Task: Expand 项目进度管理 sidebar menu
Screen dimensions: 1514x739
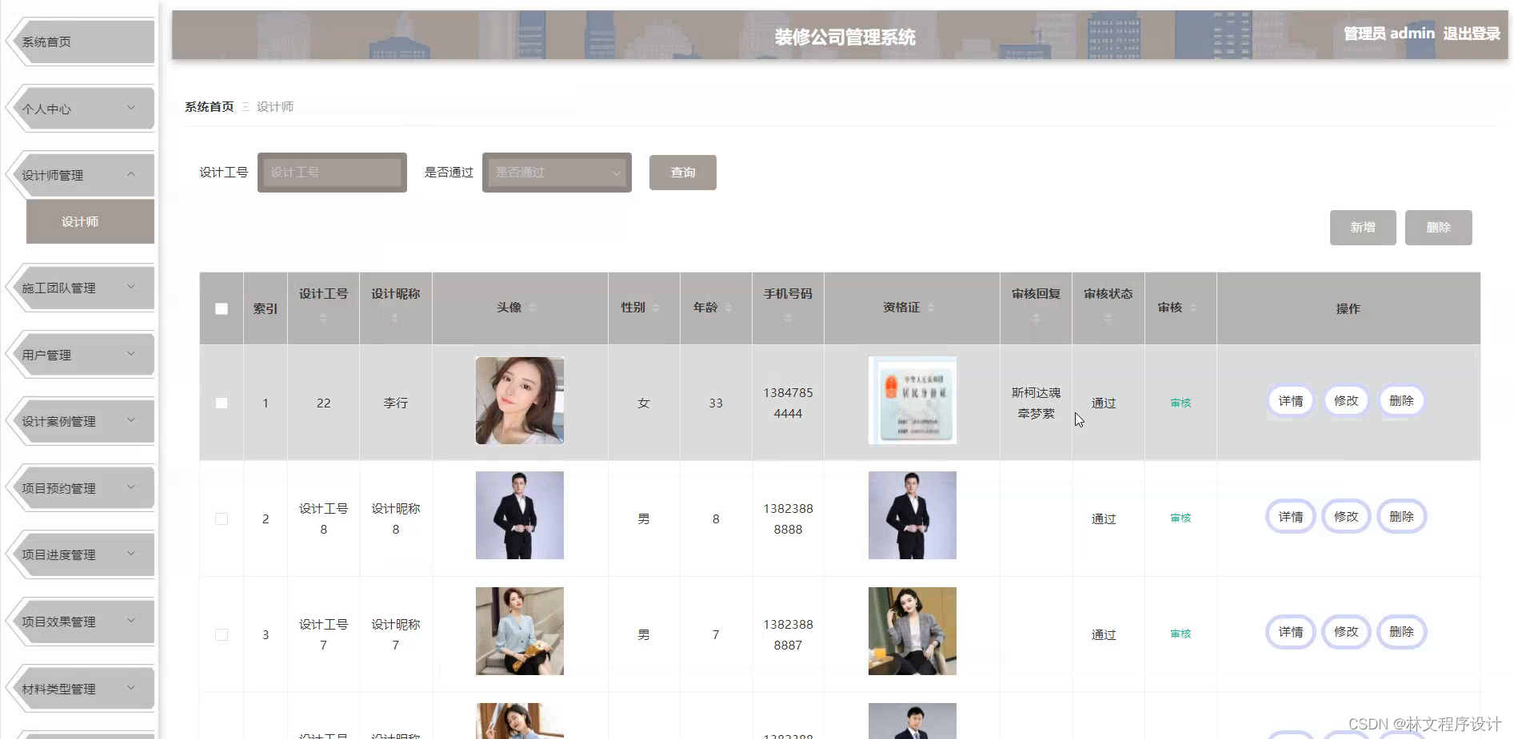Action: (x=82, y=554)
